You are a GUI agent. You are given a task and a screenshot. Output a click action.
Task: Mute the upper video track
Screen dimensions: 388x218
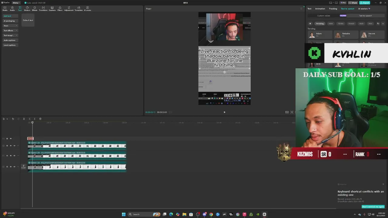pos(14,146)
